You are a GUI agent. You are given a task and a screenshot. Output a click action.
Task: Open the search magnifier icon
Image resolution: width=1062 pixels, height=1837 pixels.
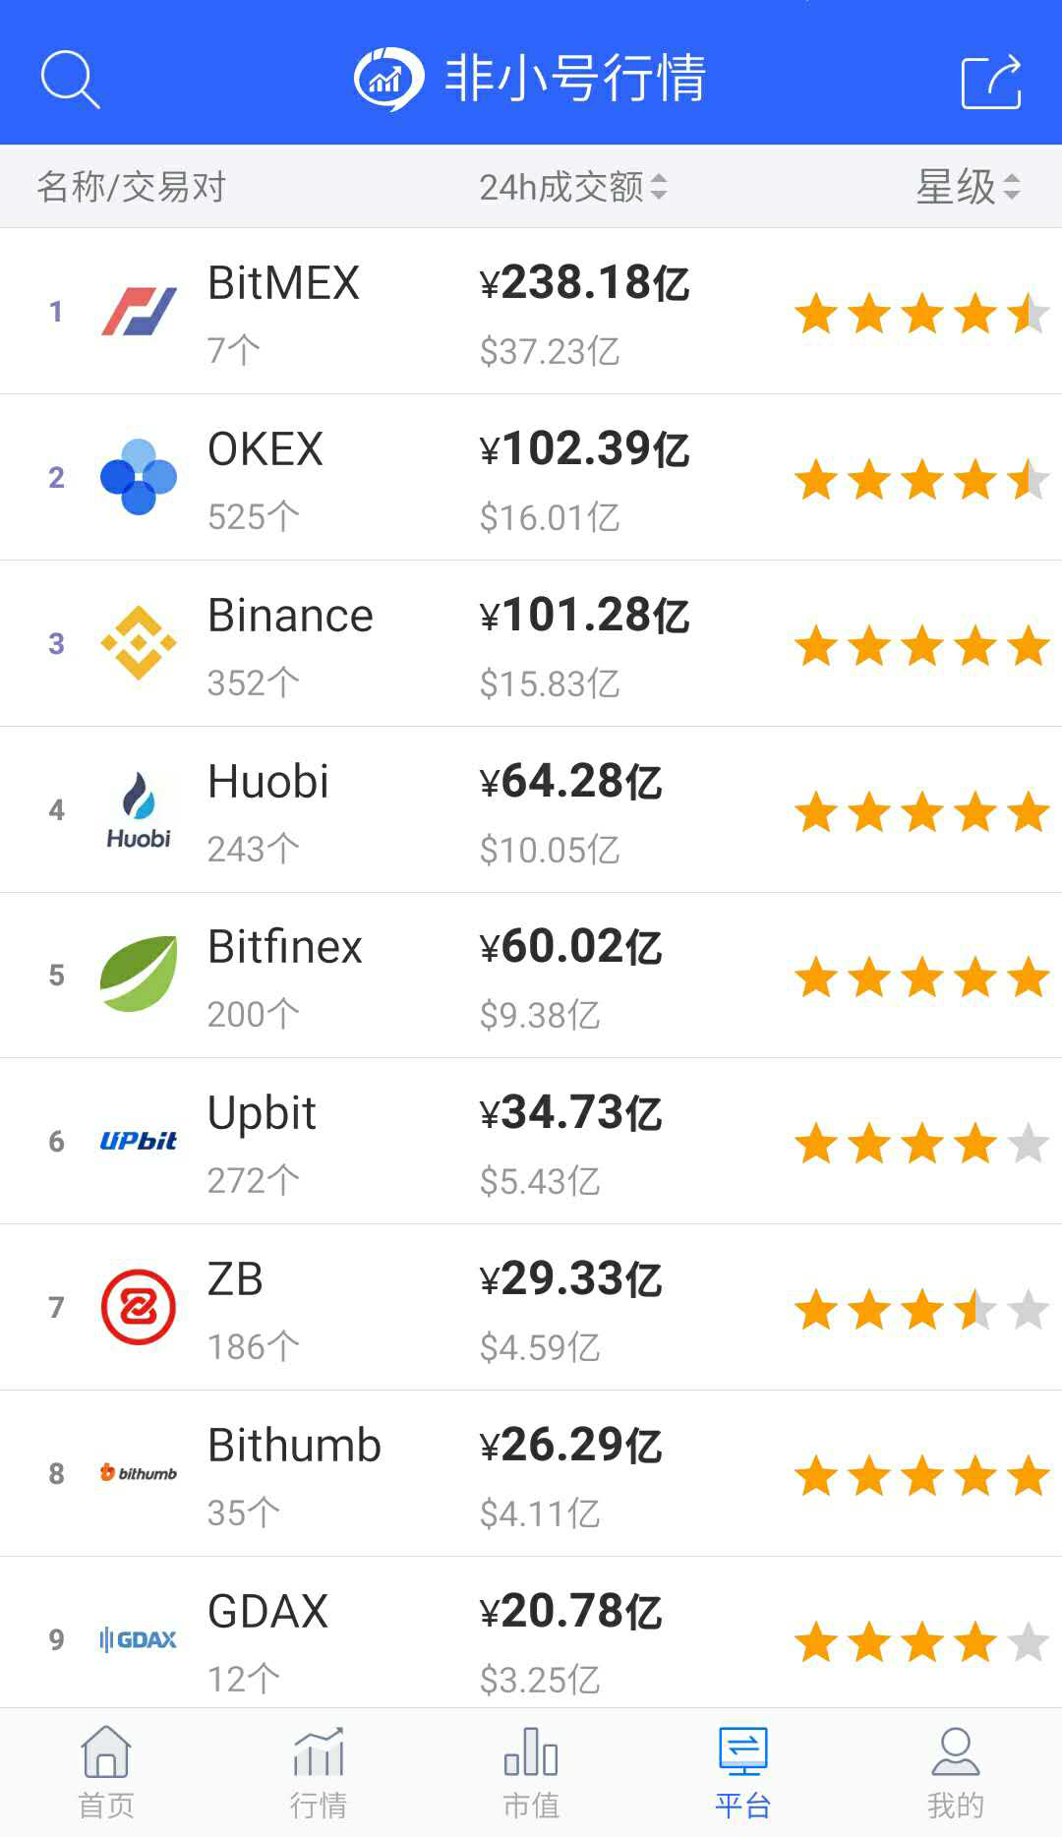(70, 79)
